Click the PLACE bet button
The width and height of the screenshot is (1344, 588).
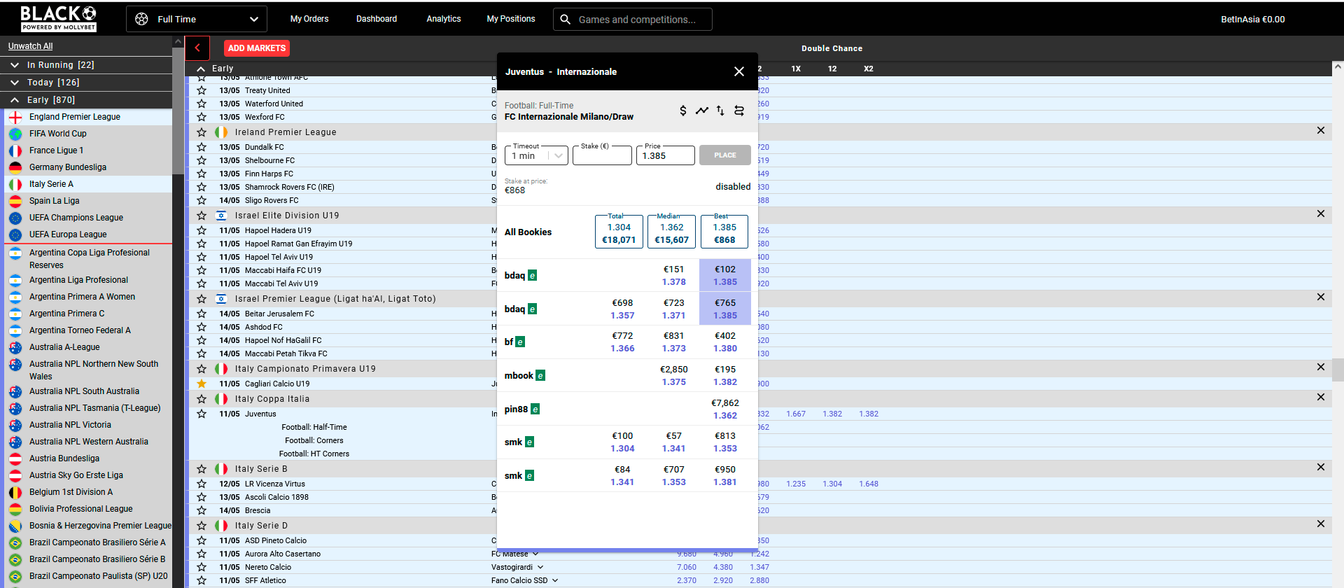pos(725,155)
